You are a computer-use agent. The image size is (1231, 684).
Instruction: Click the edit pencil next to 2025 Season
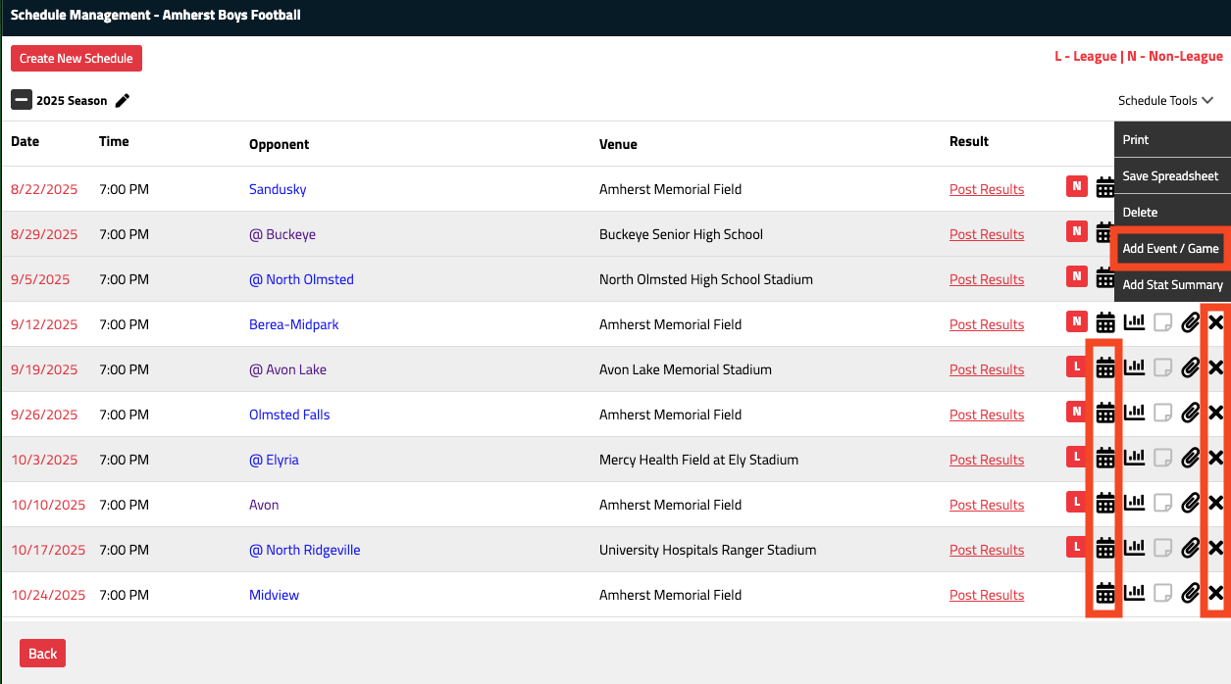point(123,99)
